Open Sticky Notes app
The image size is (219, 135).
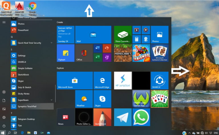[x=32, y=94]
